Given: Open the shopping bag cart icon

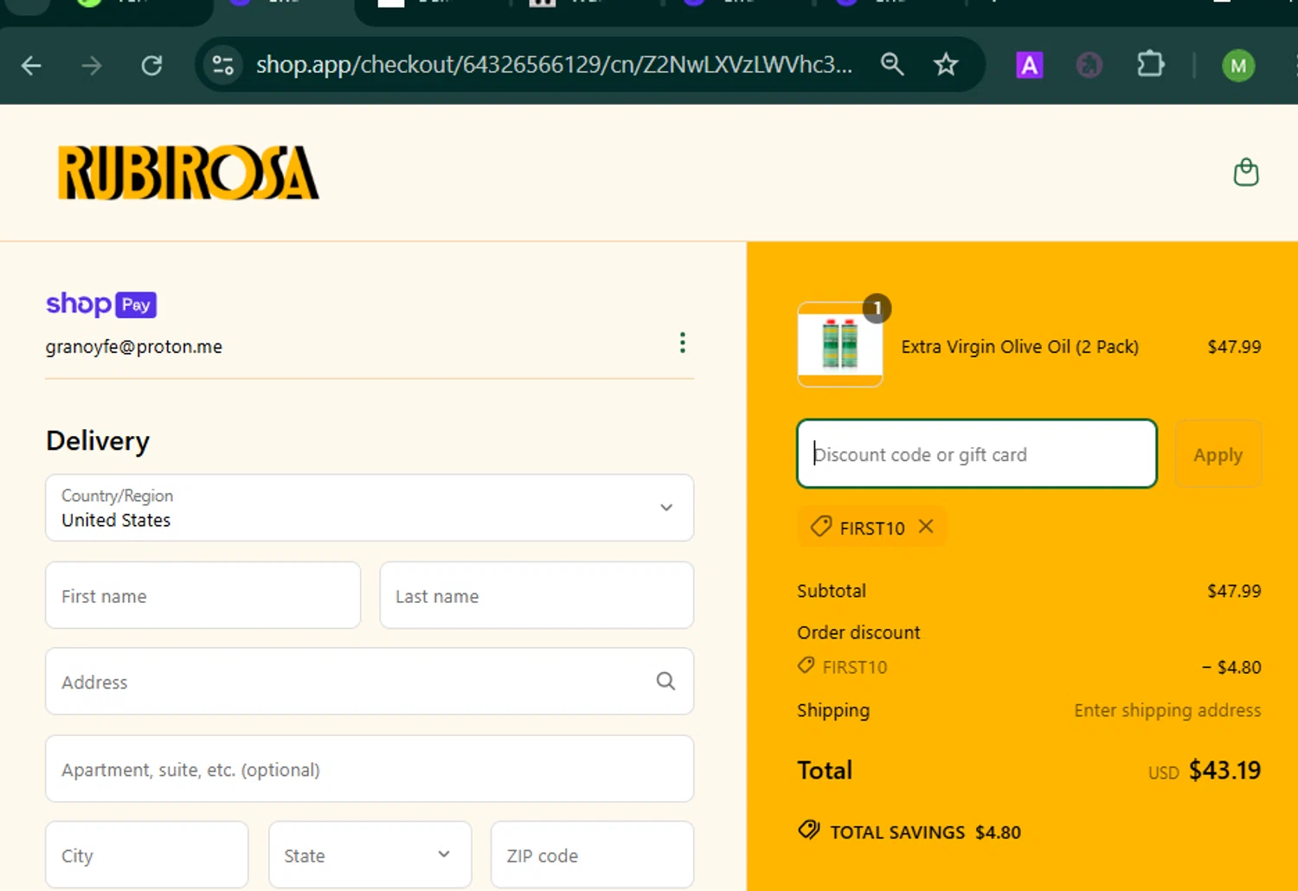Looking at the screenshot, I should (1246, 172).
